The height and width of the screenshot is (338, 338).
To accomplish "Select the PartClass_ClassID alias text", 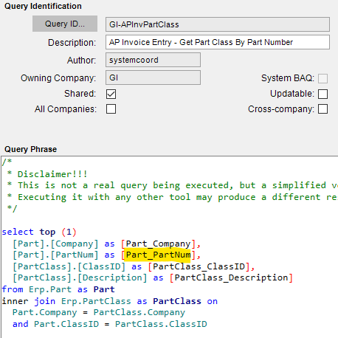I will click(x=199, y=266).
